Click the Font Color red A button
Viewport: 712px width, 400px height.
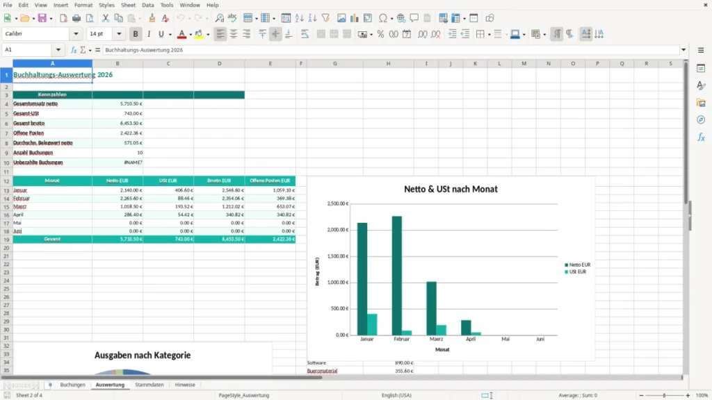[181, 34]
